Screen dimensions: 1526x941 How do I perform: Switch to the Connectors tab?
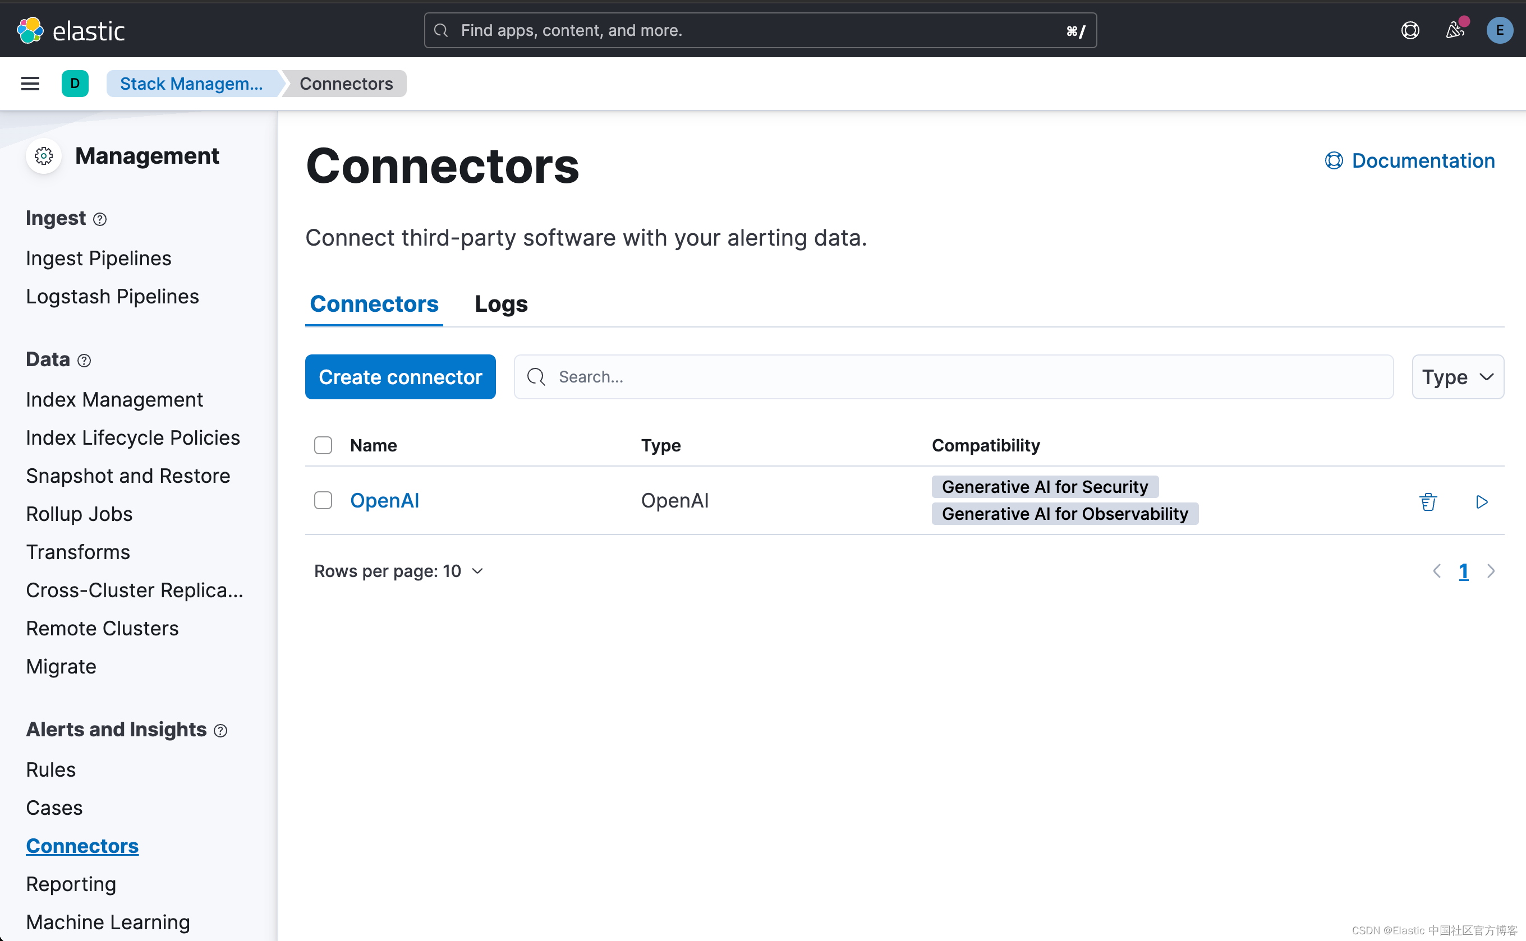click(374, 305)
